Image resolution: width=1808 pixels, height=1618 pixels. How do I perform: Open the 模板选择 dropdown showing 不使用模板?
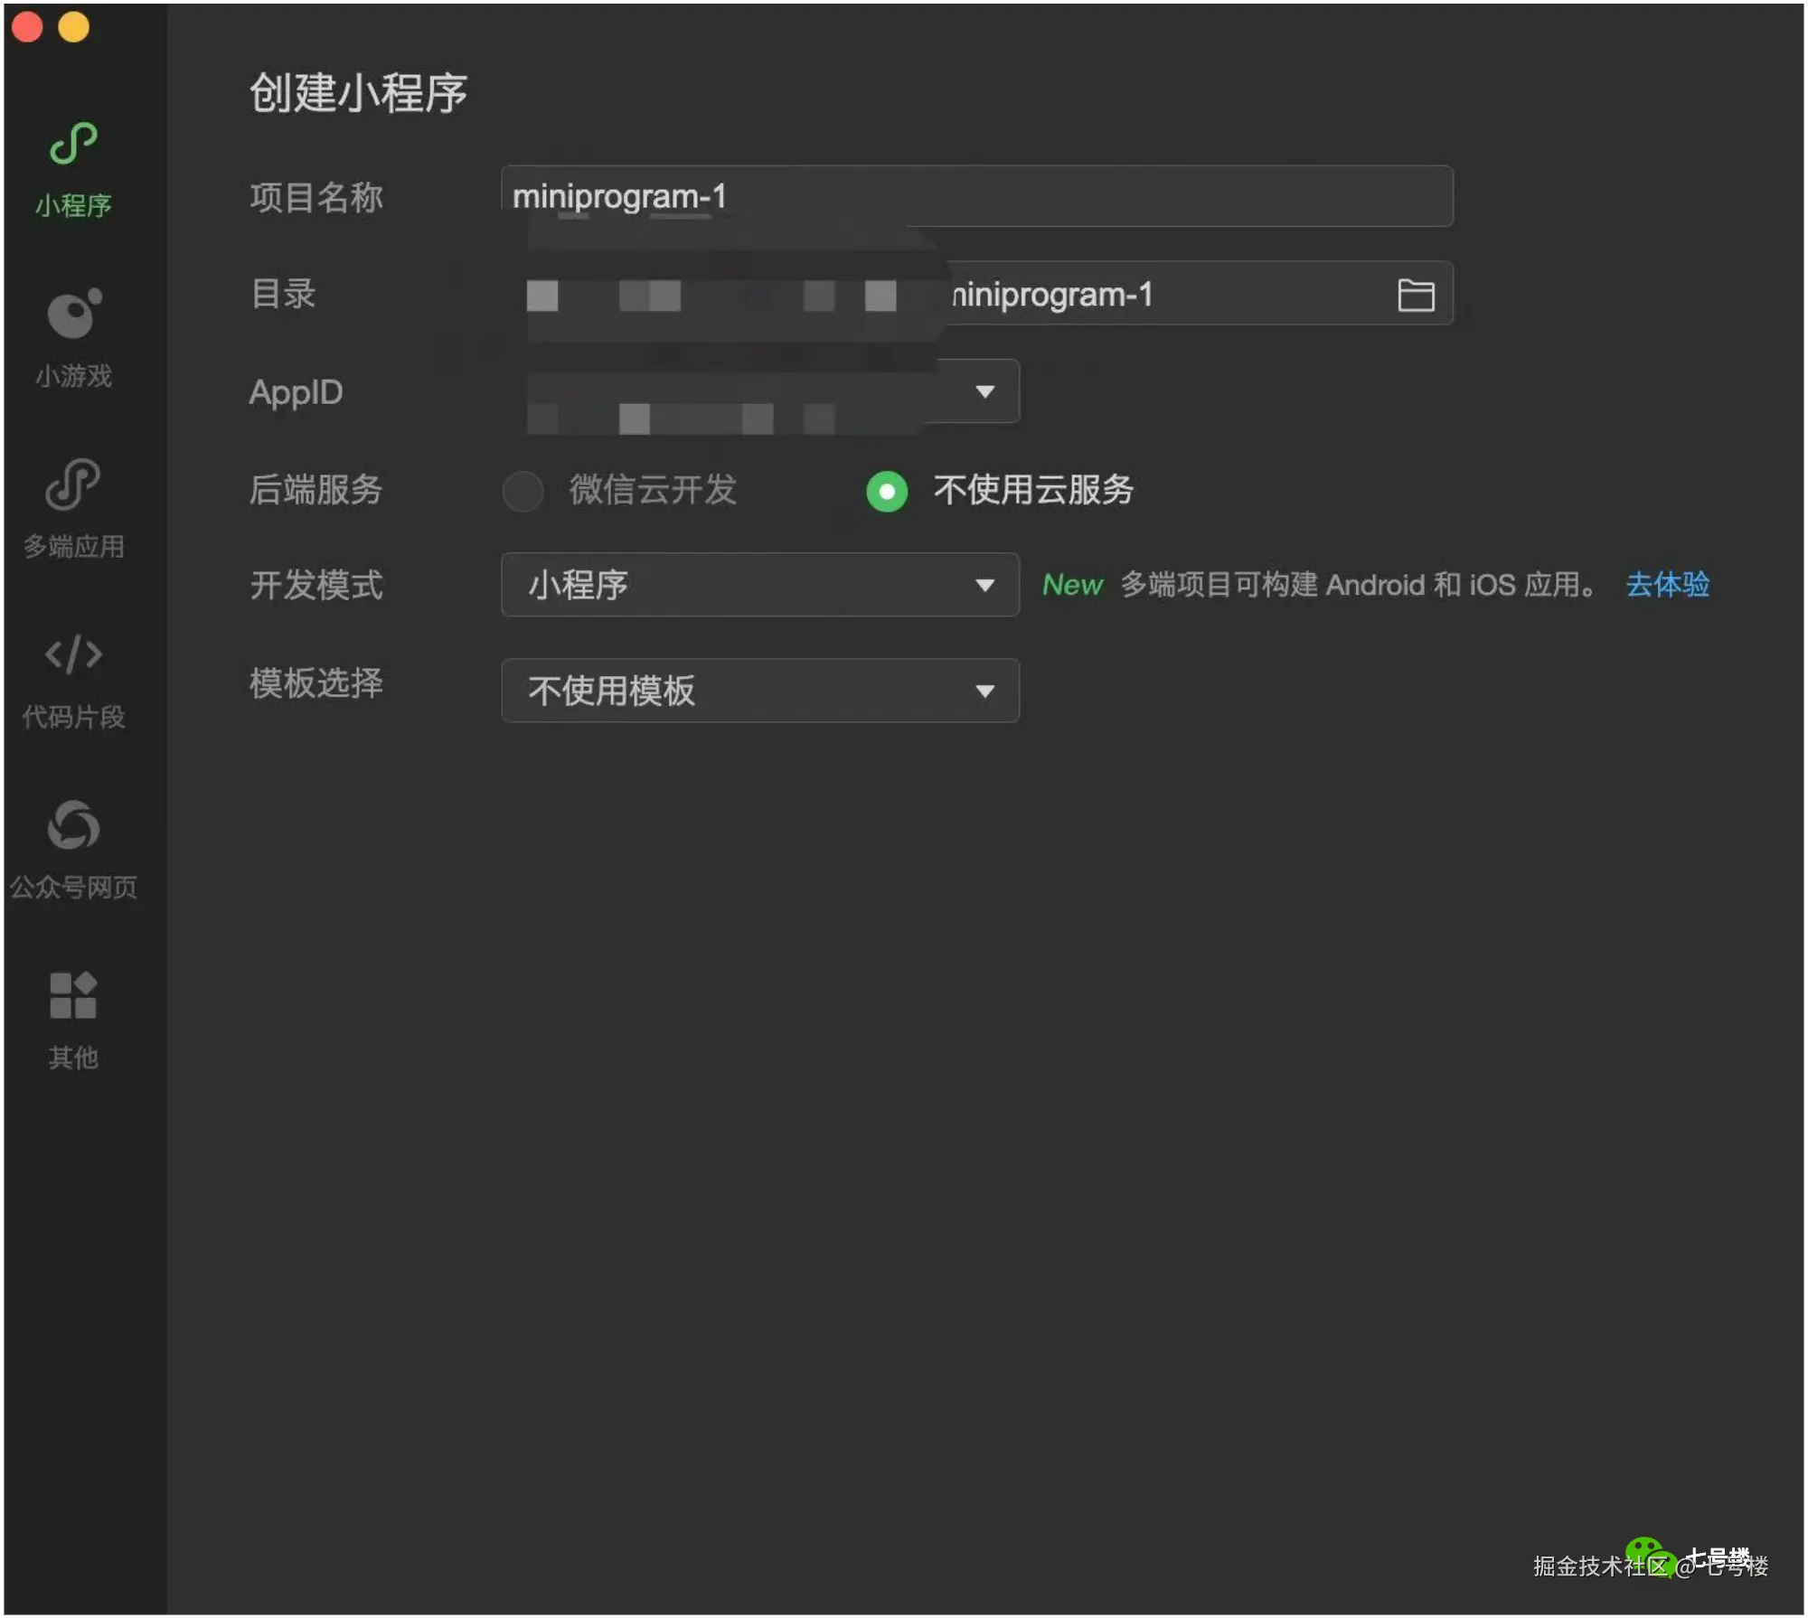759,691
